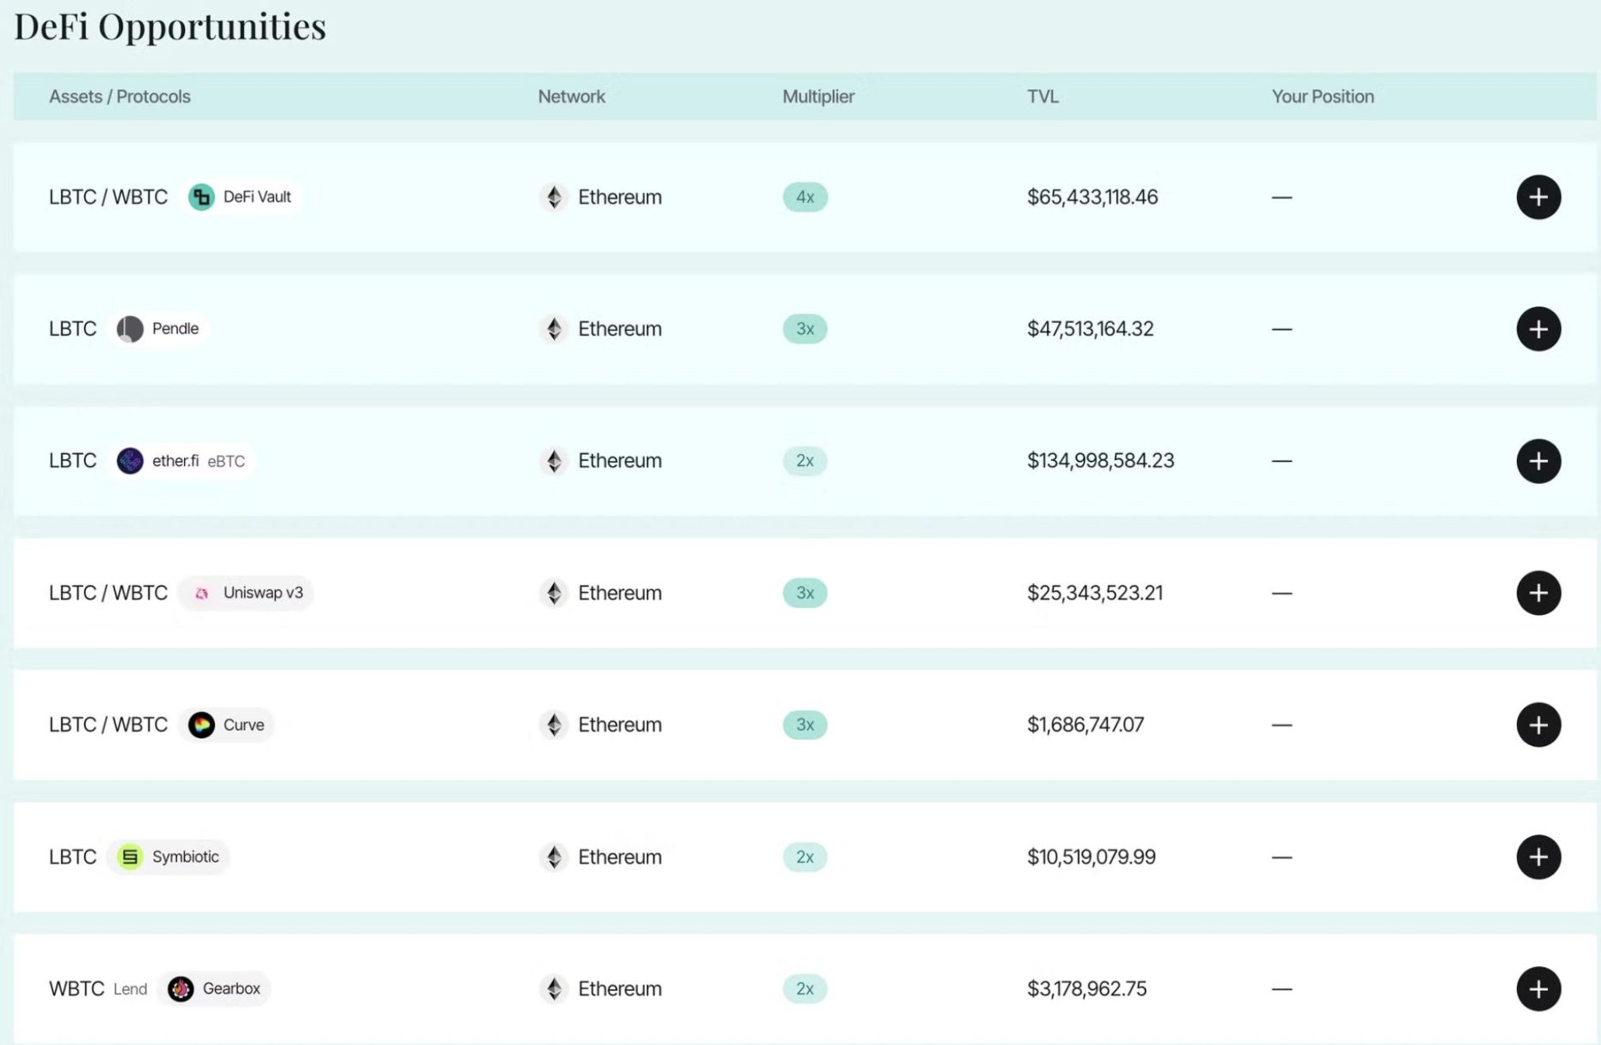The image size is (1601, 1045).
Task: Click the DeFi Vault protocol icon
Action: pyautogui.click(x=201, y=197)
